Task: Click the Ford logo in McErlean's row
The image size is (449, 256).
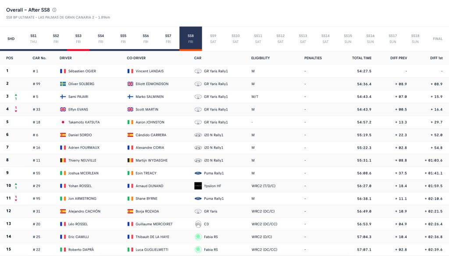Action: click(198, 173)
